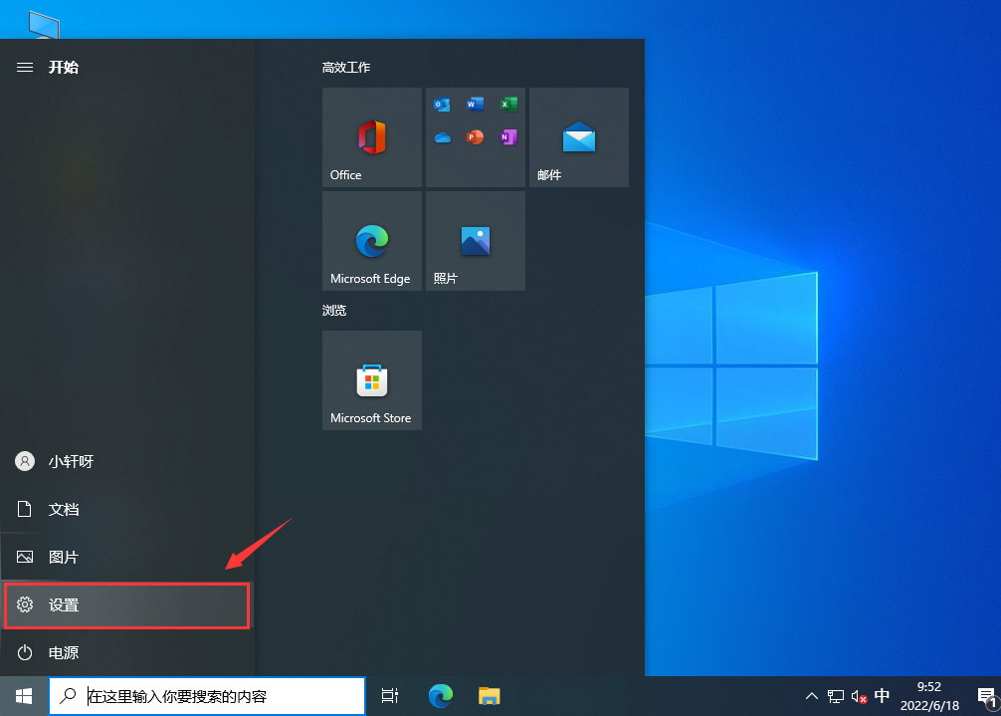This screenshot has width=1001, height=716.
Task: Open the Microsoft Edge tile
Action: point(371,241)
